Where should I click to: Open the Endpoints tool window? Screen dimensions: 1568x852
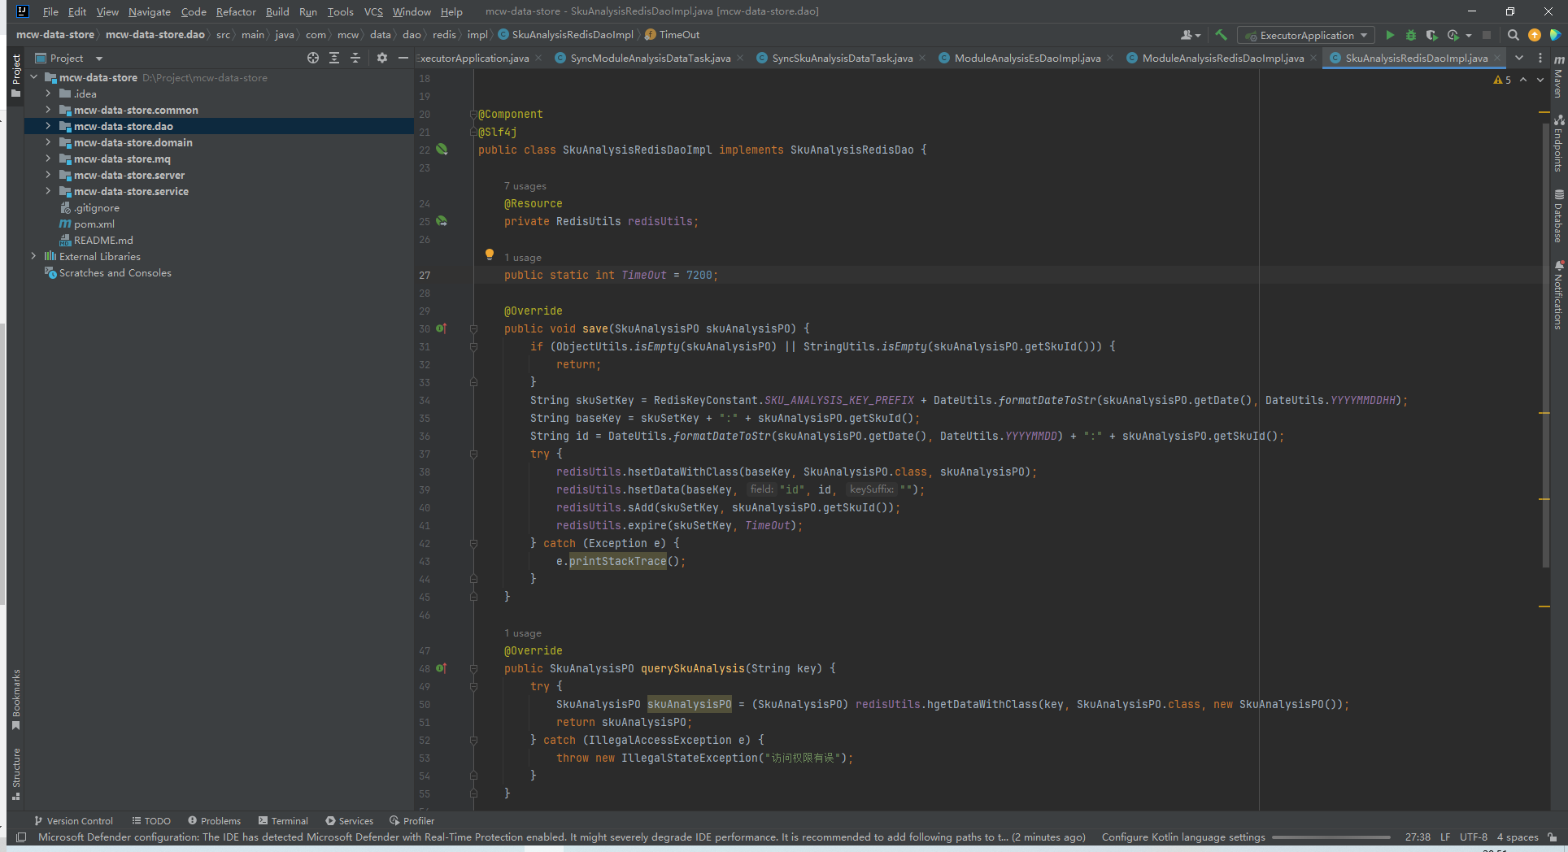[1558, 143]
